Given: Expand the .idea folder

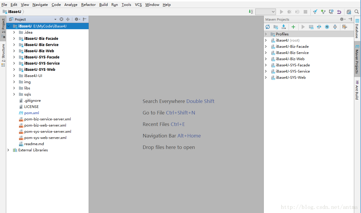Looking at the screenshot, I should coord(14,32).
